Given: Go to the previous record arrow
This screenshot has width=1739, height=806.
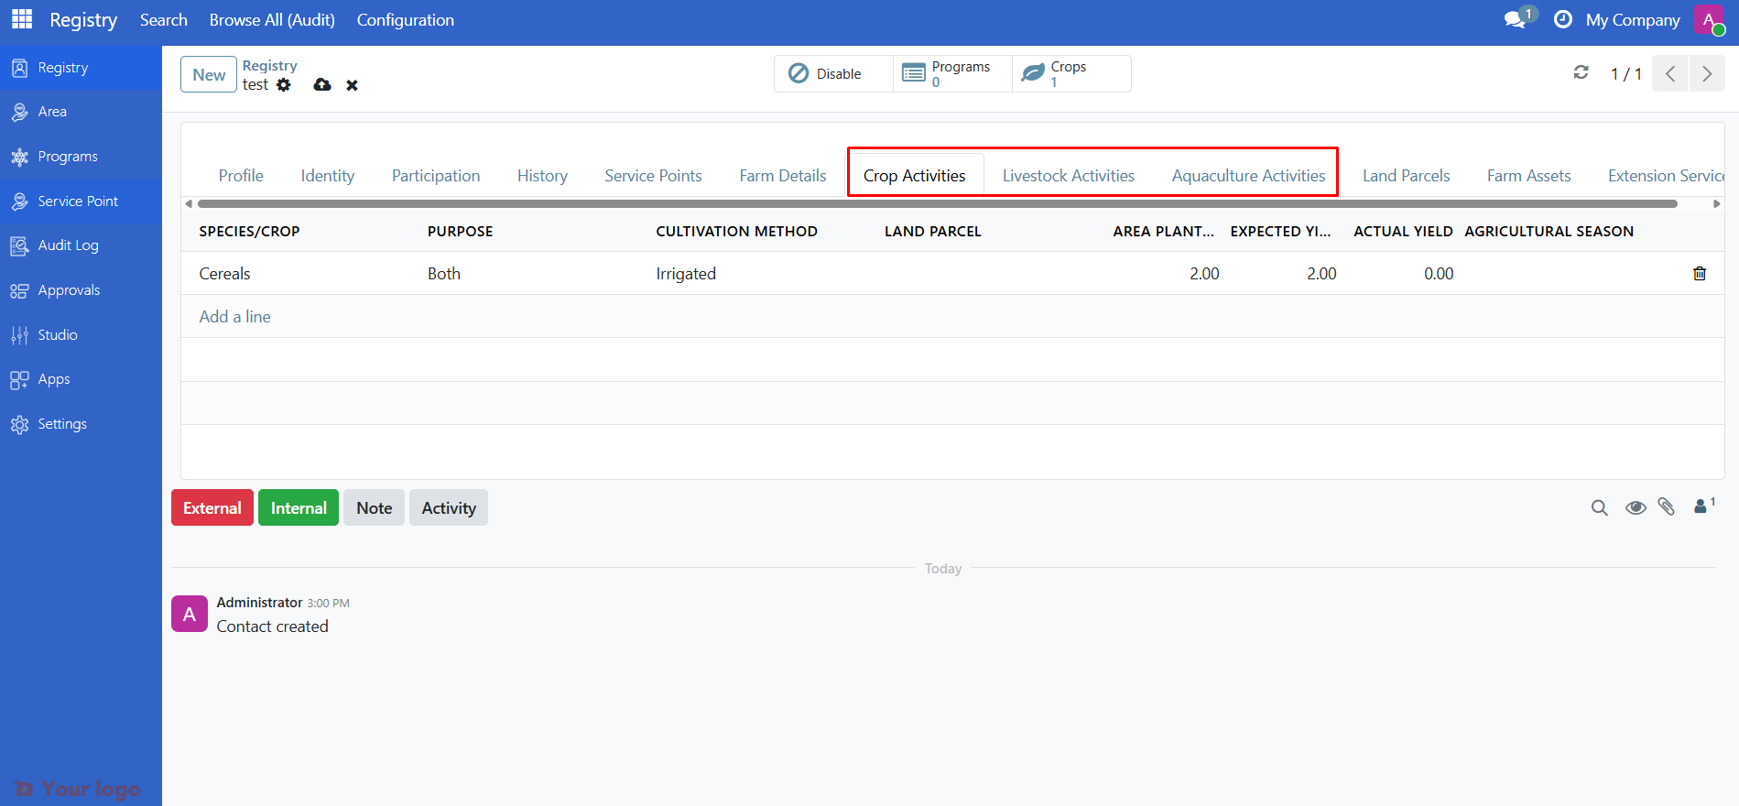Looking at the screenshot, I should tap(1670, 73).
